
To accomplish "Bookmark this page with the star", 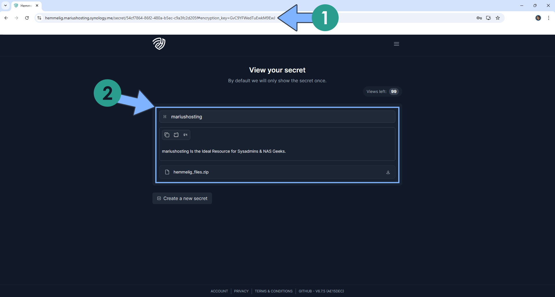I will click(x=498, y=18).
